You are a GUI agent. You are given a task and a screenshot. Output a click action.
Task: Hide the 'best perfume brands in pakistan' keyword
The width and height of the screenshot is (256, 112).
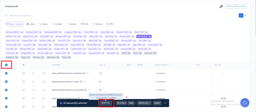click(43, 73)
